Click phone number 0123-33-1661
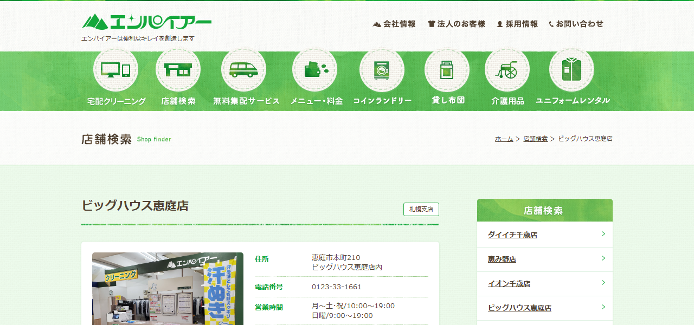 click(x=337, y=287)
